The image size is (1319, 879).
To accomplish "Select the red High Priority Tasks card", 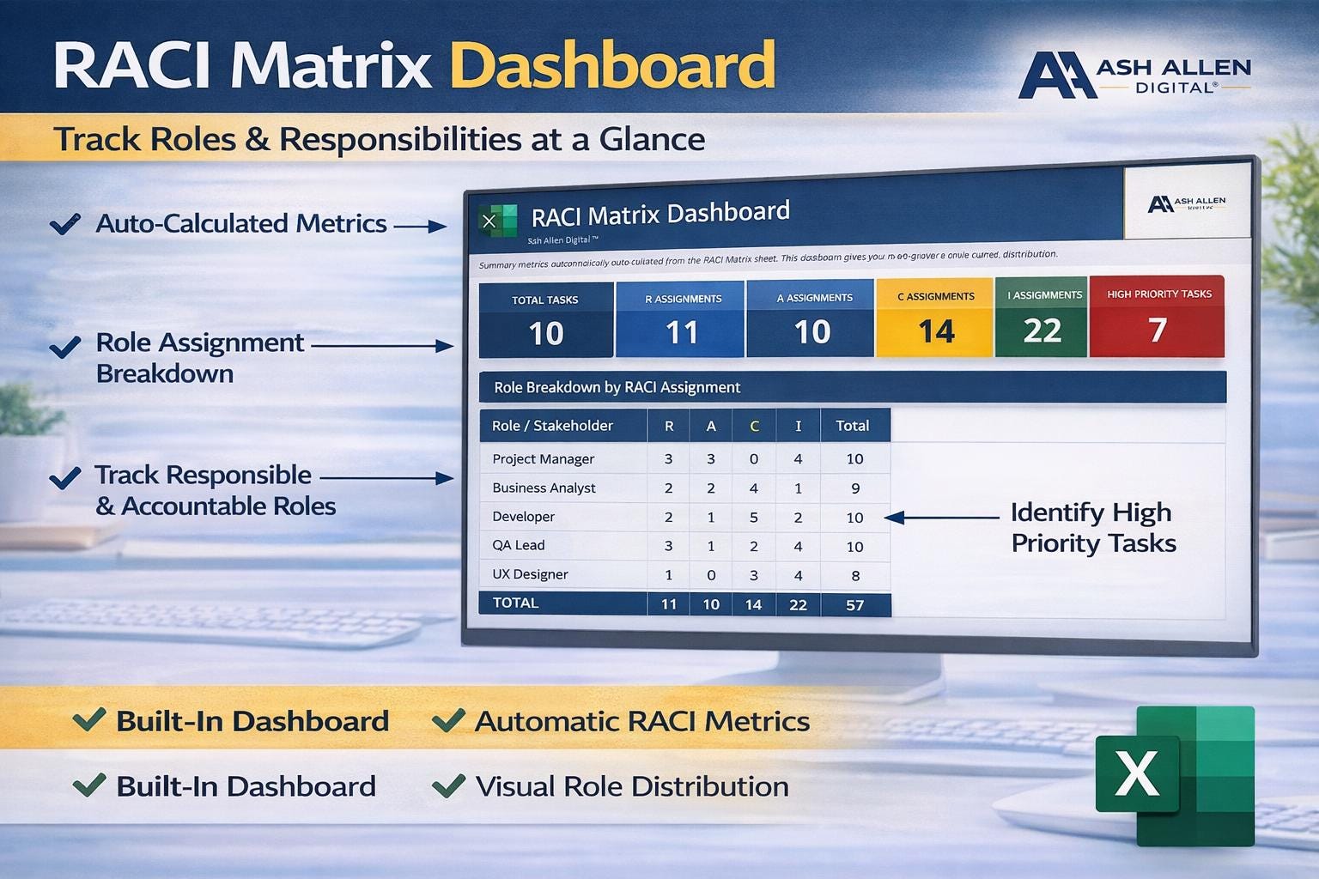I will click(1157, 316).
